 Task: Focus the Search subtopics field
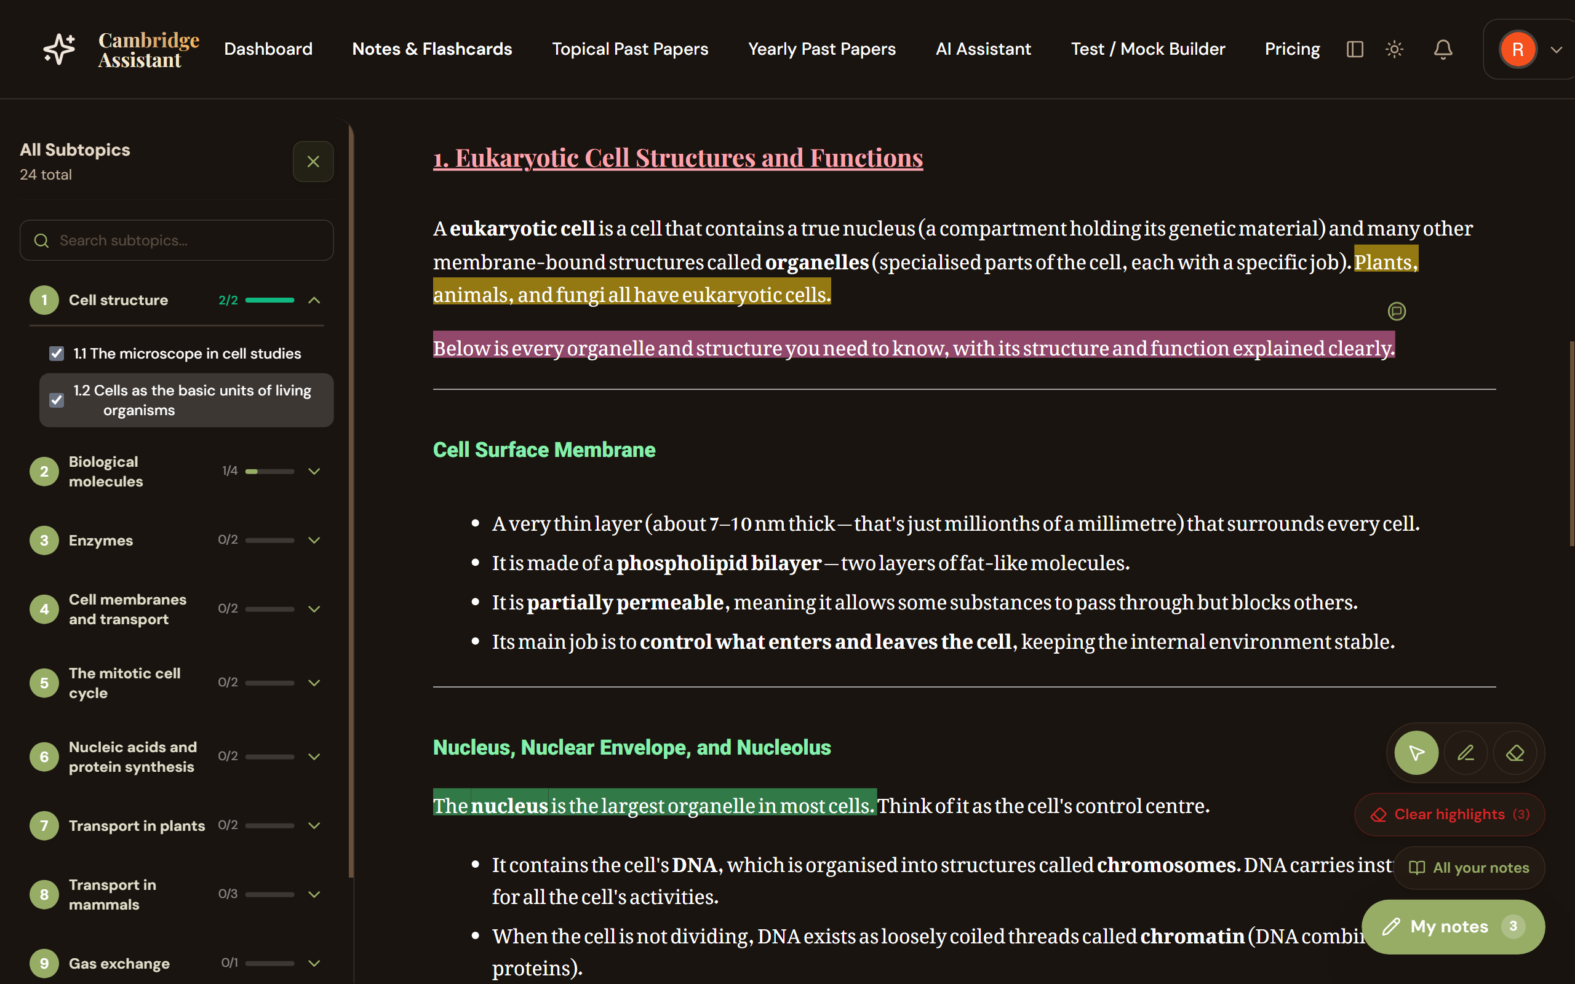[x=177, y=241]
